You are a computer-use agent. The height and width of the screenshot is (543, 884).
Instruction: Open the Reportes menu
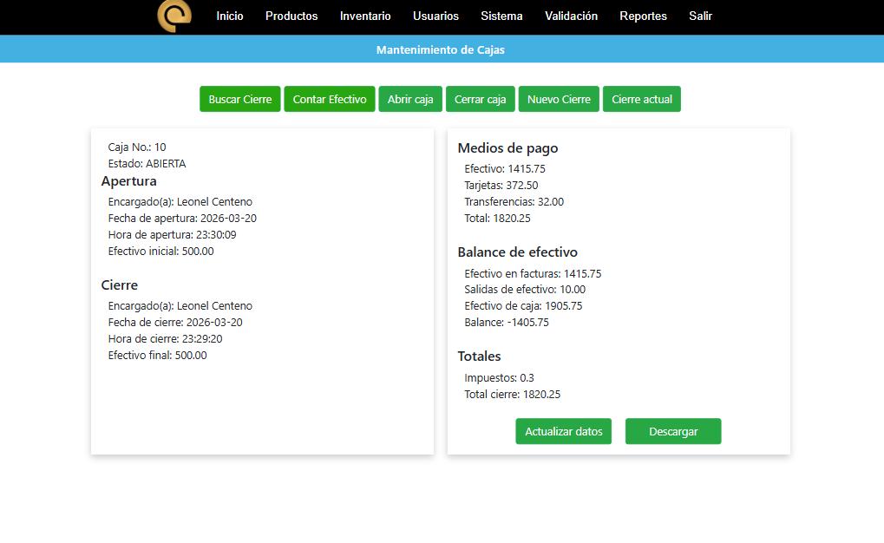(x=644, y=16)
